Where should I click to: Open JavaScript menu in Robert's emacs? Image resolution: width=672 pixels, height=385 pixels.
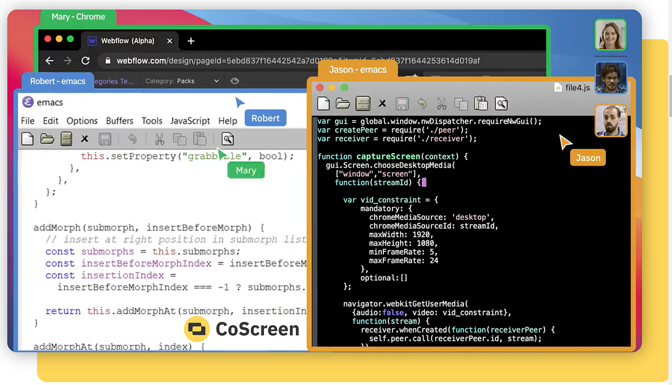pos(190,121)
